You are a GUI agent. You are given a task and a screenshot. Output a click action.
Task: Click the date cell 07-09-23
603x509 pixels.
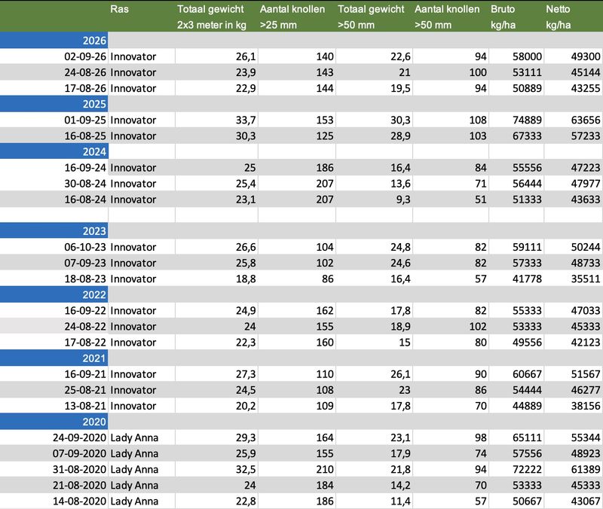(x=85, y=263)
